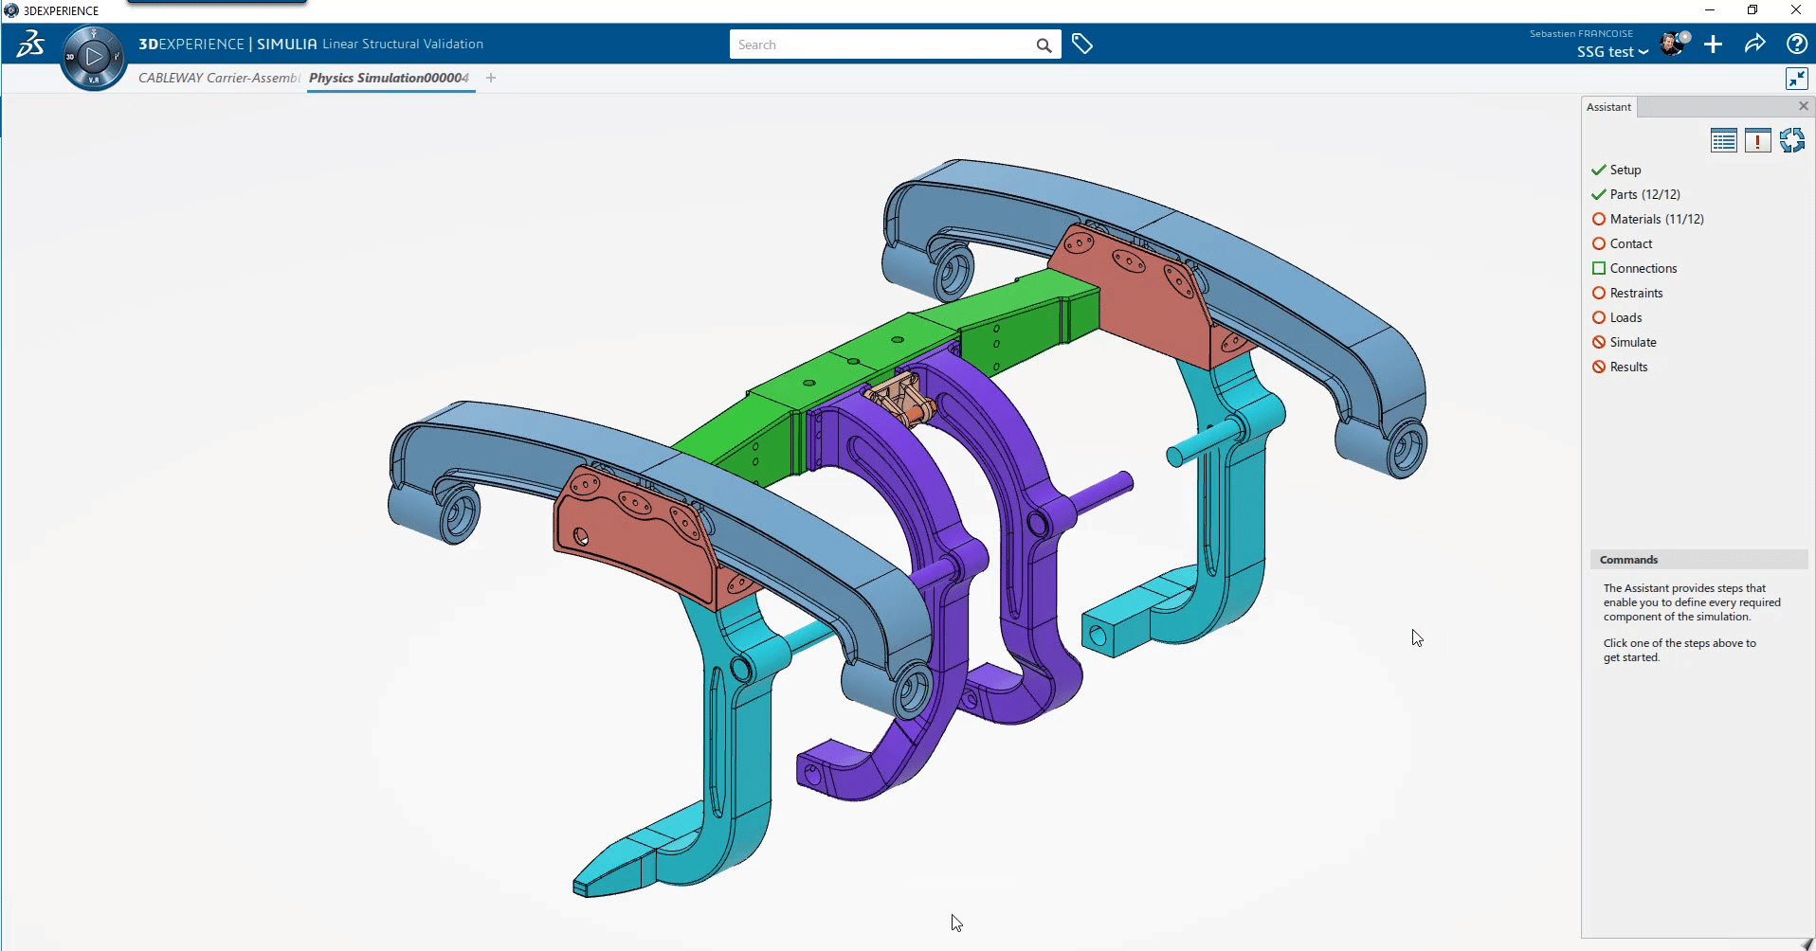This screenshot has height=951, width=1816.
Task: Click the refresh status icon in Assistant
Action: tap(1793, 140)
